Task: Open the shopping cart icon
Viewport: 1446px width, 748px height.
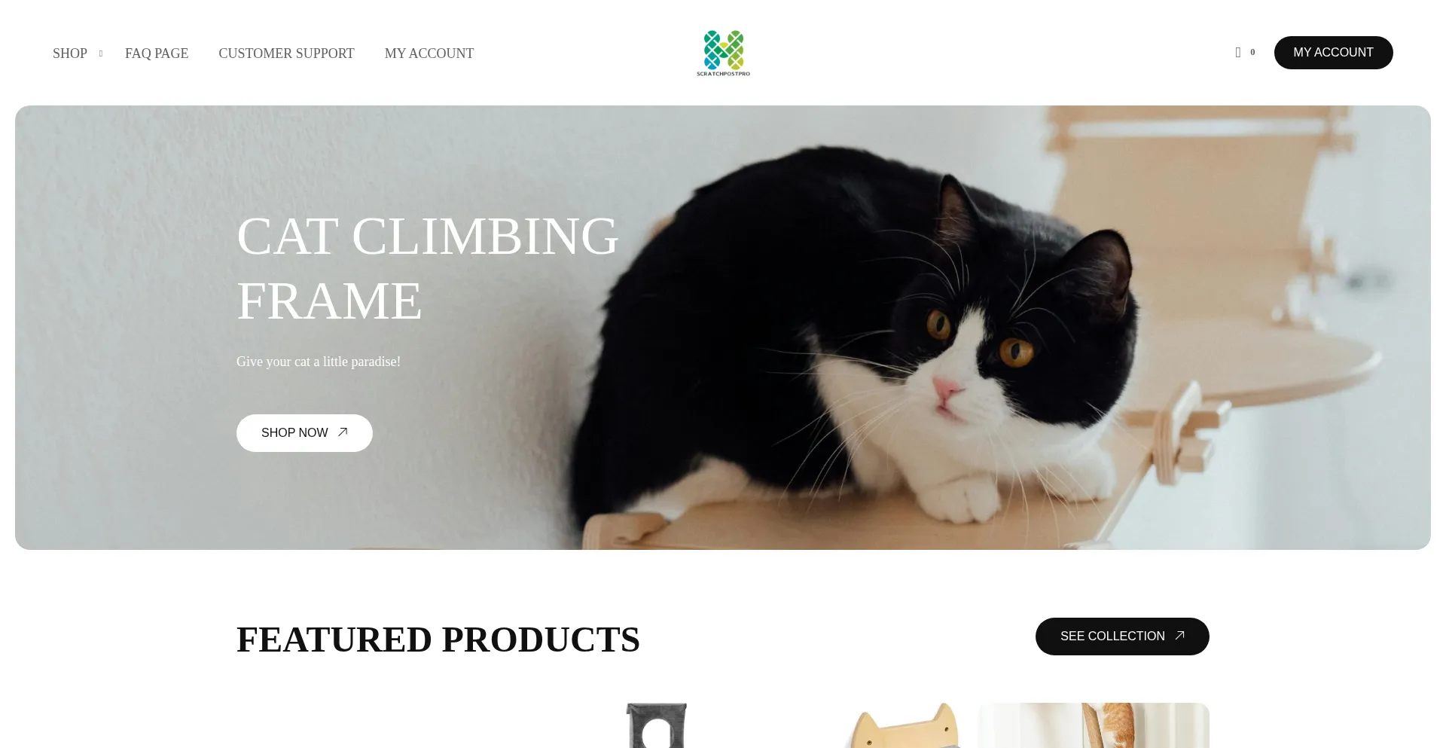Action: [x=1238, y=53]
